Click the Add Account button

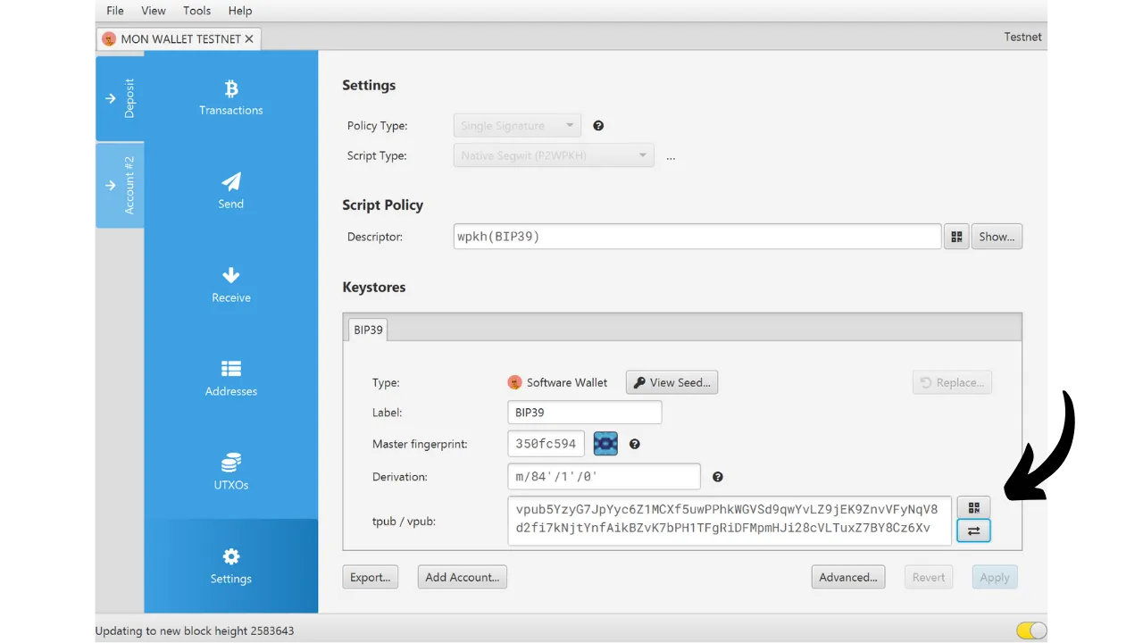(462, 577)
